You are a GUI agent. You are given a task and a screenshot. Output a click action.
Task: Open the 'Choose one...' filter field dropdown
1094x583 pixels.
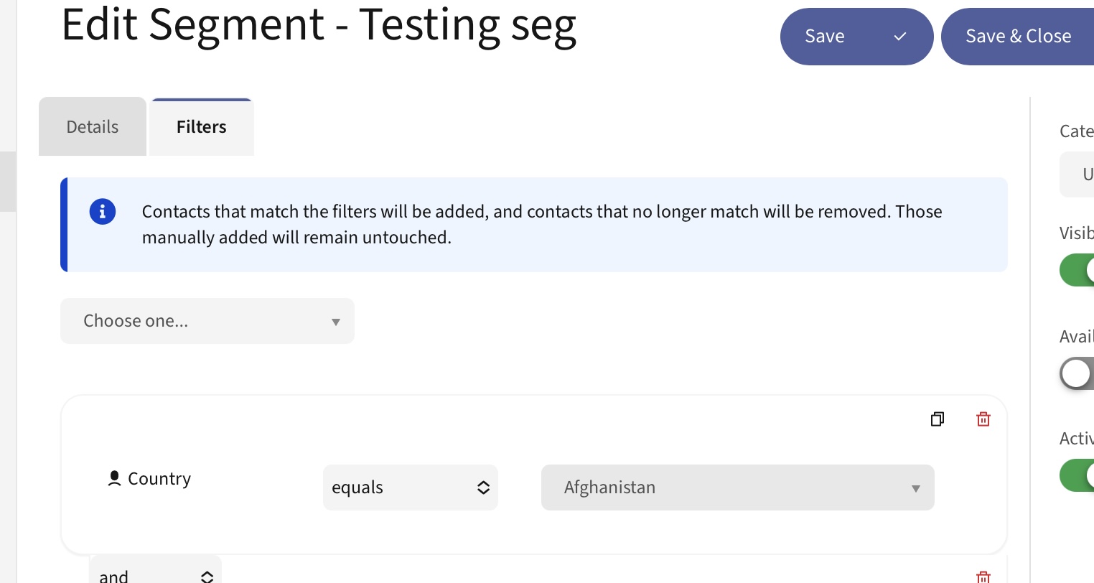[x=207, y=321]
